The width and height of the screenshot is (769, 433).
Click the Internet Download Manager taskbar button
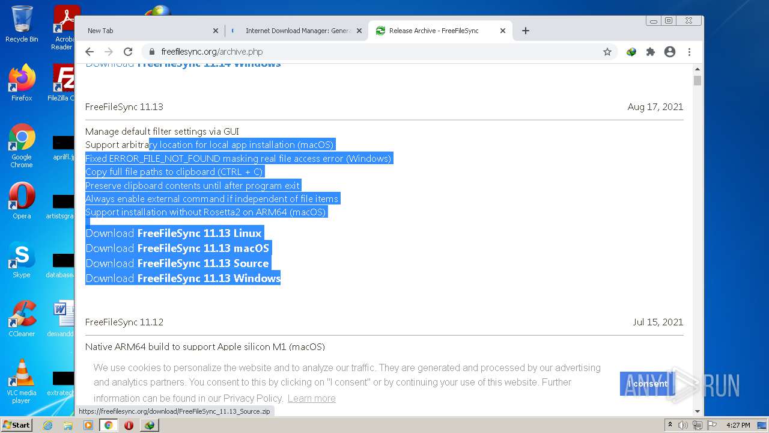150,425
